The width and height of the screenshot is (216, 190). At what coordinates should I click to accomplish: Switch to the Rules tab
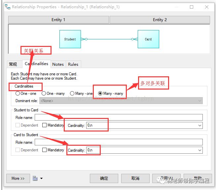tap(73, 64)
